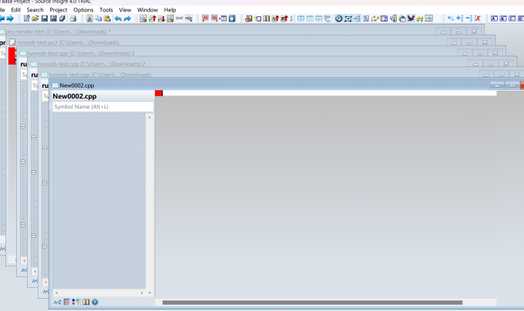
Task: Maximize the runoob-test.py3 document window
Action: (469, 42)
